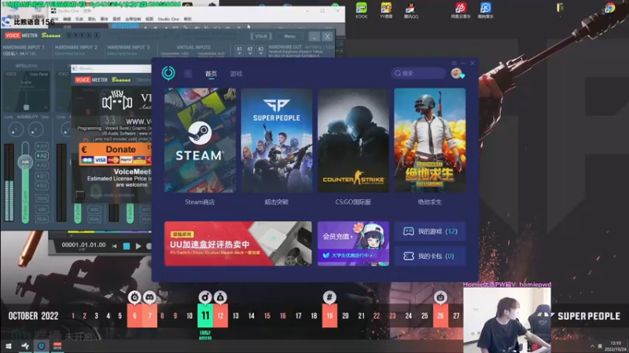This screenshot has width=629, height=353.
Task: Open the UU加速盒 promotional banner
Action: 238,243
